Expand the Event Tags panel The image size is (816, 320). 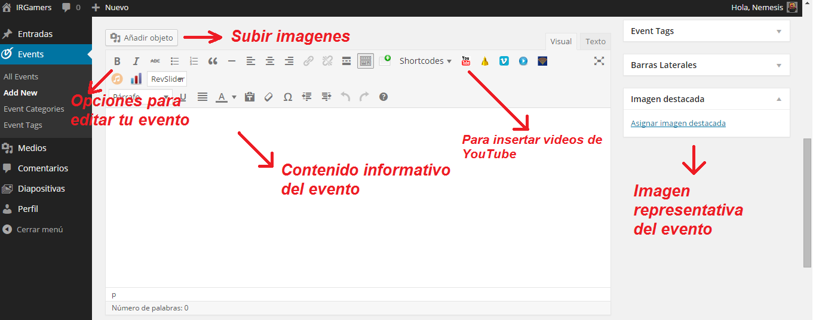[779, 31]
